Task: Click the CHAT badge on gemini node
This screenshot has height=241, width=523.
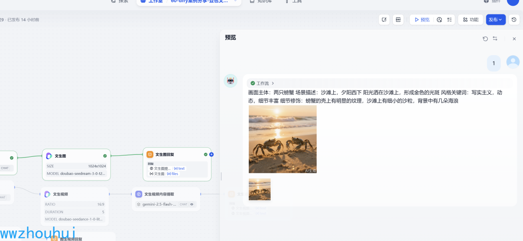Action: coord(184,204)
